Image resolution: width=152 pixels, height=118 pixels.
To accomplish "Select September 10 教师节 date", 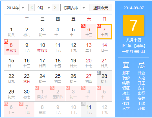I will [42, 47].
